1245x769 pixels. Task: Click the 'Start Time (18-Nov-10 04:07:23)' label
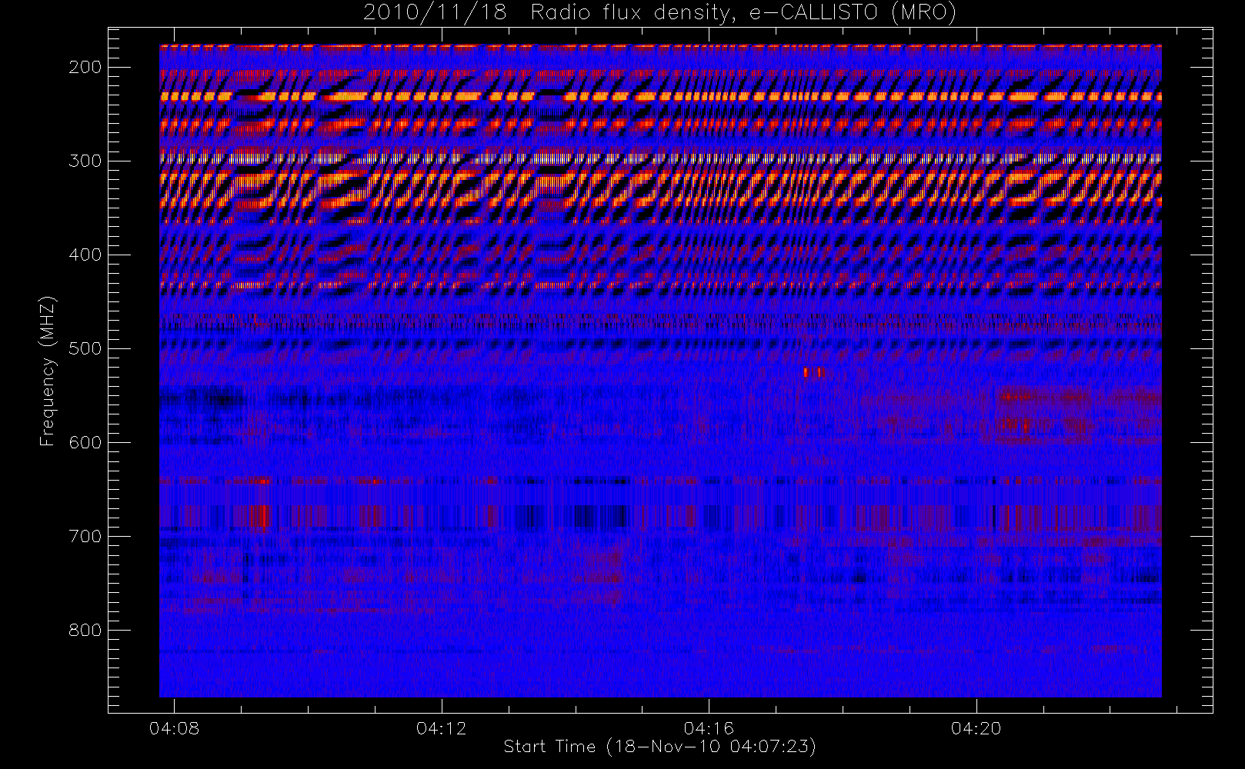(659, 746)
